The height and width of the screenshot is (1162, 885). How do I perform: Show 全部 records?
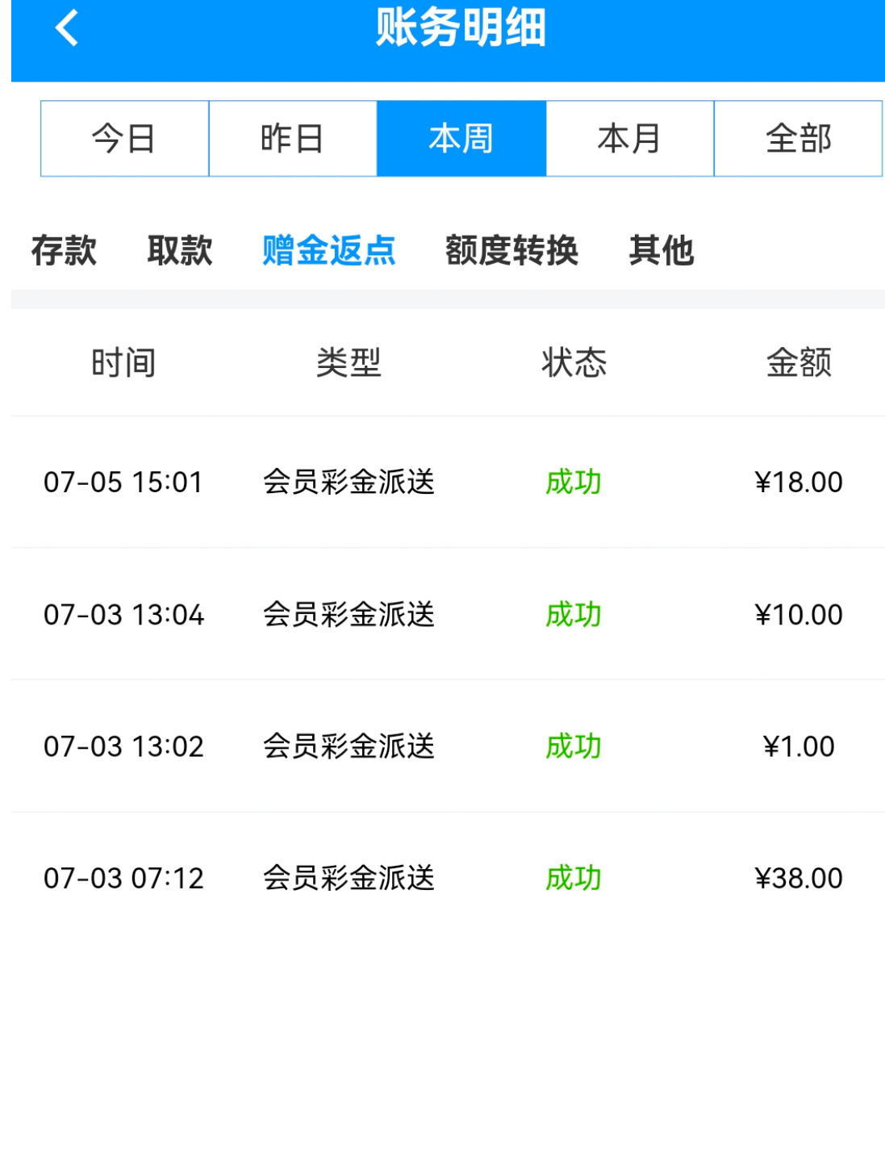click(798, 139)
